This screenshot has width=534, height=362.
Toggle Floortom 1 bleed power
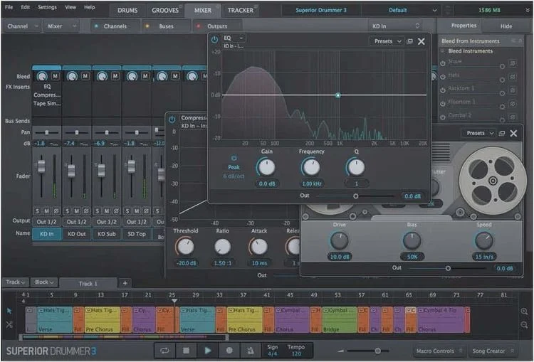[443, 104]
